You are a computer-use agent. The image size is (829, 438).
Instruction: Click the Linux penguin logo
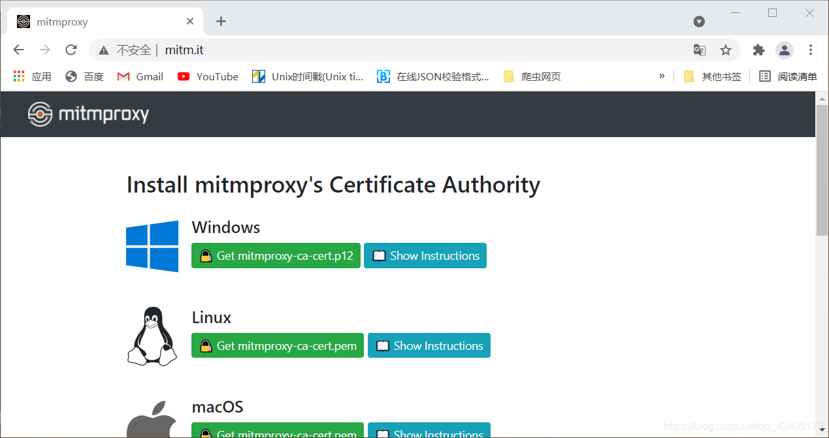[x=152, y=336]
